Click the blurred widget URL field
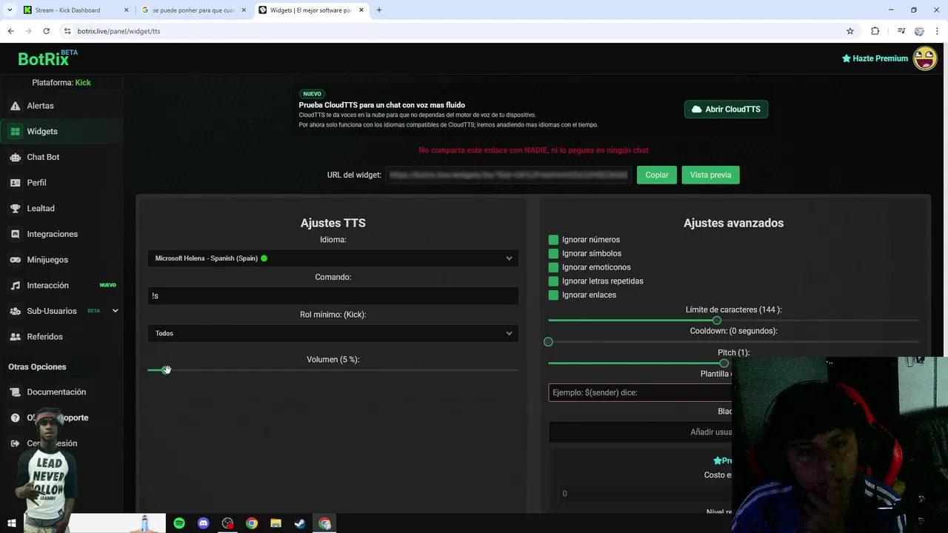Screen dimensions: 948x533 508,175
